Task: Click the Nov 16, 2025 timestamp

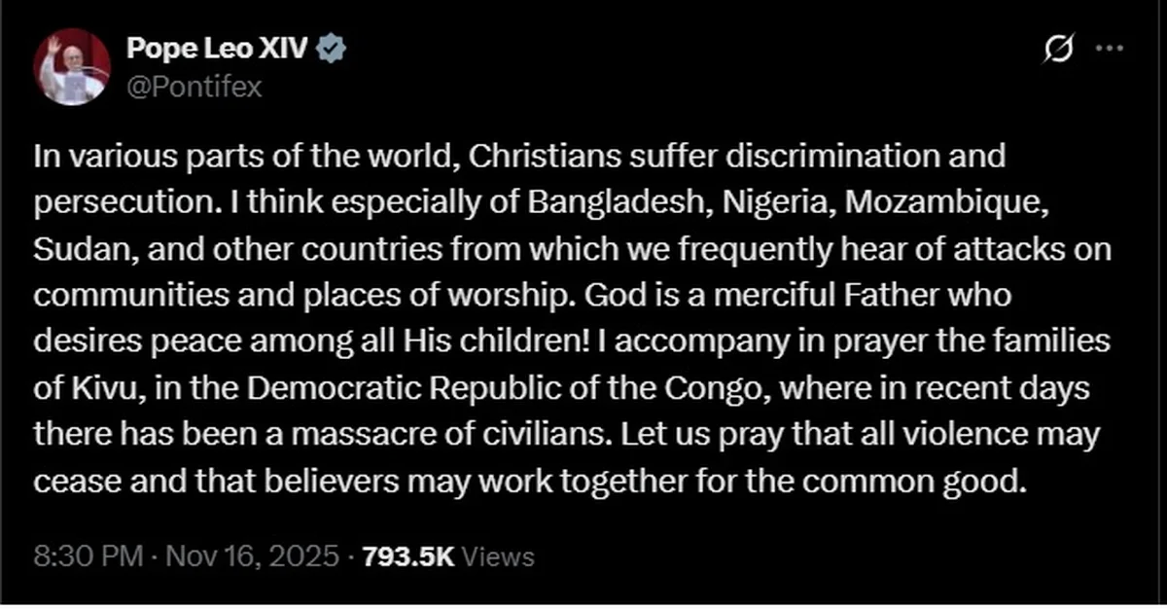Action: coord(257,556)
